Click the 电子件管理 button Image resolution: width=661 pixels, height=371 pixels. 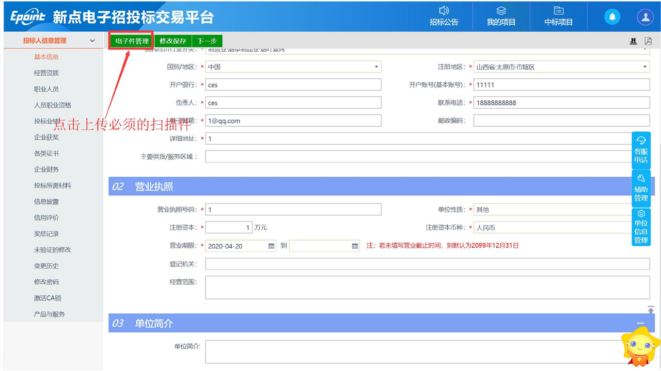(132, 41)
